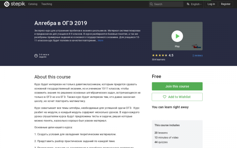237x148 pixels.
Task: Open the Catalog menu item
Action: (33, 4)
